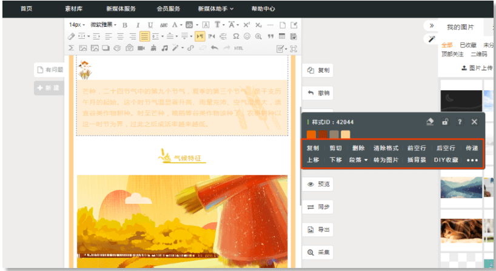Click the 预览 preview side button

[318, 184]
